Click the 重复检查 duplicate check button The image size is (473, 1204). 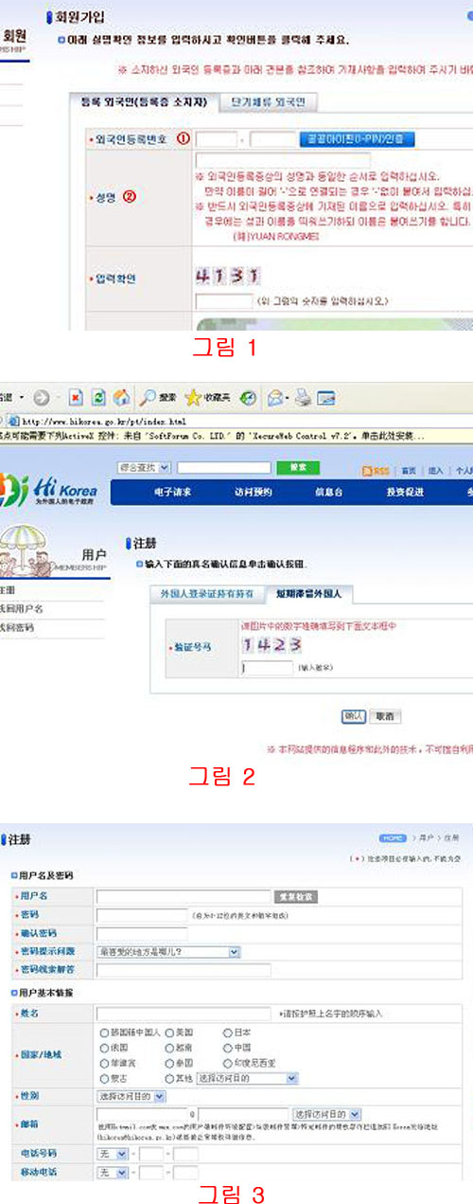click(296, 896)
